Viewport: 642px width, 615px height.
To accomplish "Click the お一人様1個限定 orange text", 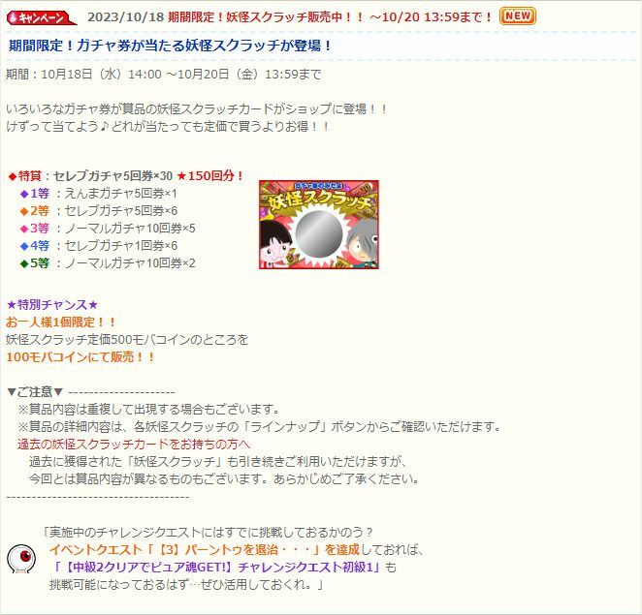I will tap(61, 323).
